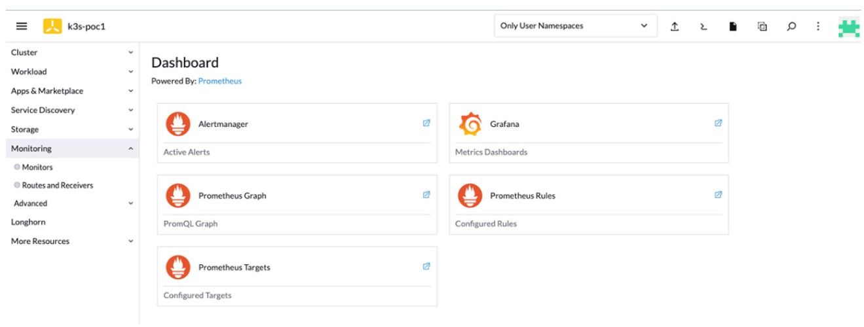Open the hamburger navigation menu
Image resolution: width=864 pixels, height=327 pixels.
(x=22, y=26)
